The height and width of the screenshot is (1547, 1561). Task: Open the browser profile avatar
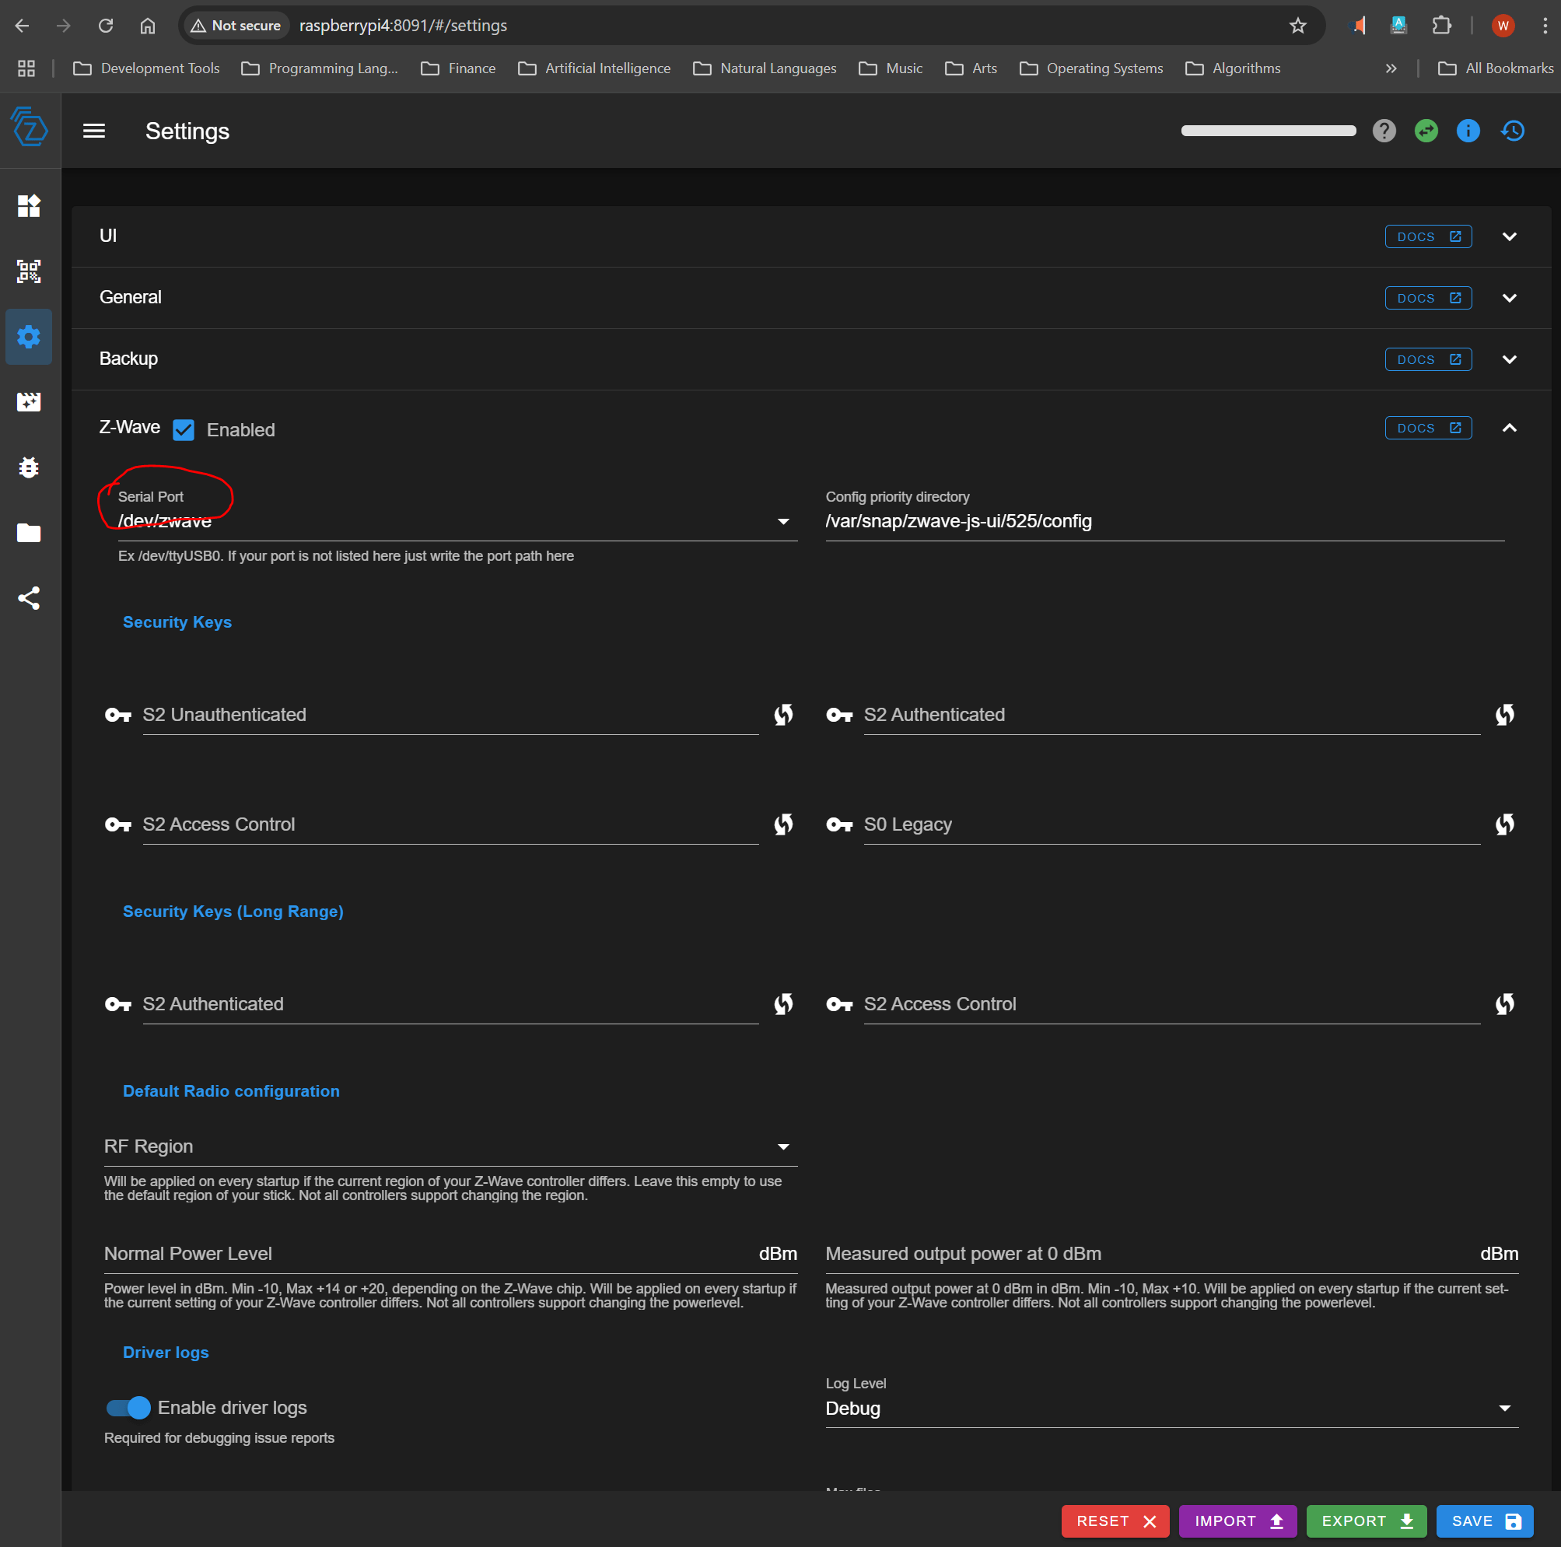click(1503, 26)
